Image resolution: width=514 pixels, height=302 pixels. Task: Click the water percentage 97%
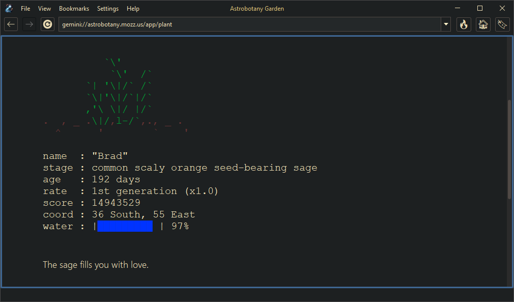(180, 226)
